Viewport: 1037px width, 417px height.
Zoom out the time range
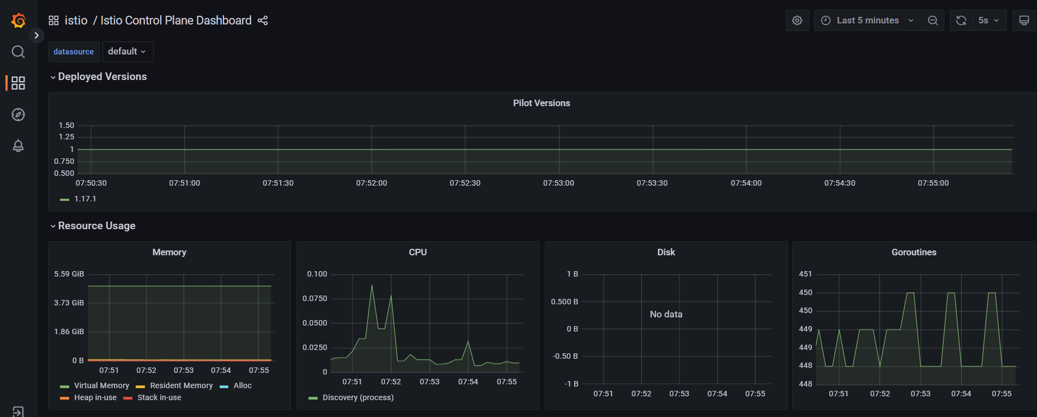click(933, 21)
